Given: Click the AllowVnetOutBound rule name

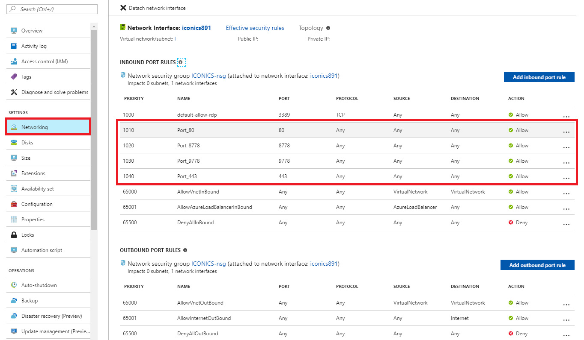Looking at the screenshot, I should coord(200,303).
